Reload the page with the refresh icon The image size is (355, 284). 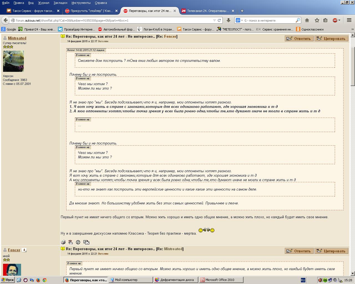(x=219, y=20)
